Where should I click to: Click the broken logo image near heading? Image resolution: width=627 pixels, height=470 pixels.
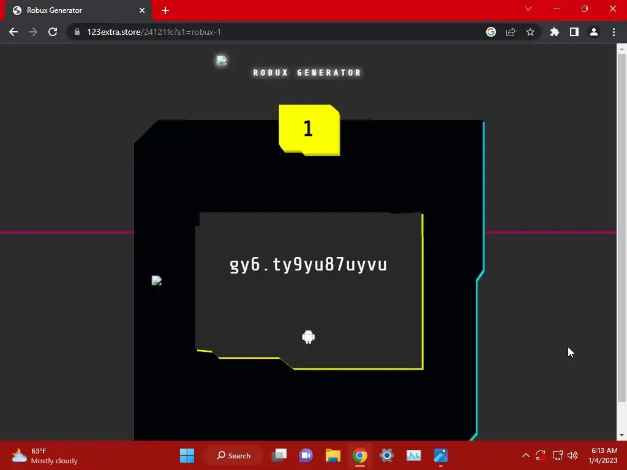222,61
